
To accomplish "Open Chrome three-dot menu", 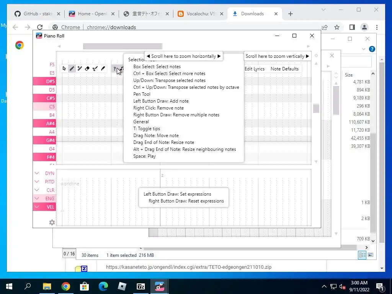I will [377, 27].
